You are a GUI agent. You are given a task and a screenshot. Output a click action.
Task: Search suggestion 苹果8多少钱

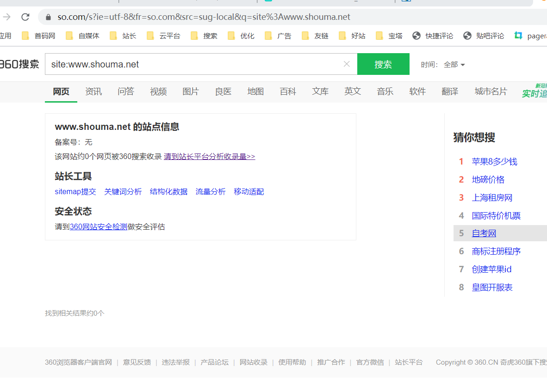coord(494,162)
